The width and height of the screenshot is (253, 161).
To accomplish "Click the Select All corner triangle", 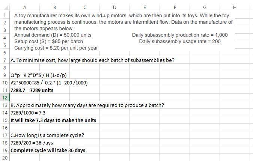I will click(5, 7).
